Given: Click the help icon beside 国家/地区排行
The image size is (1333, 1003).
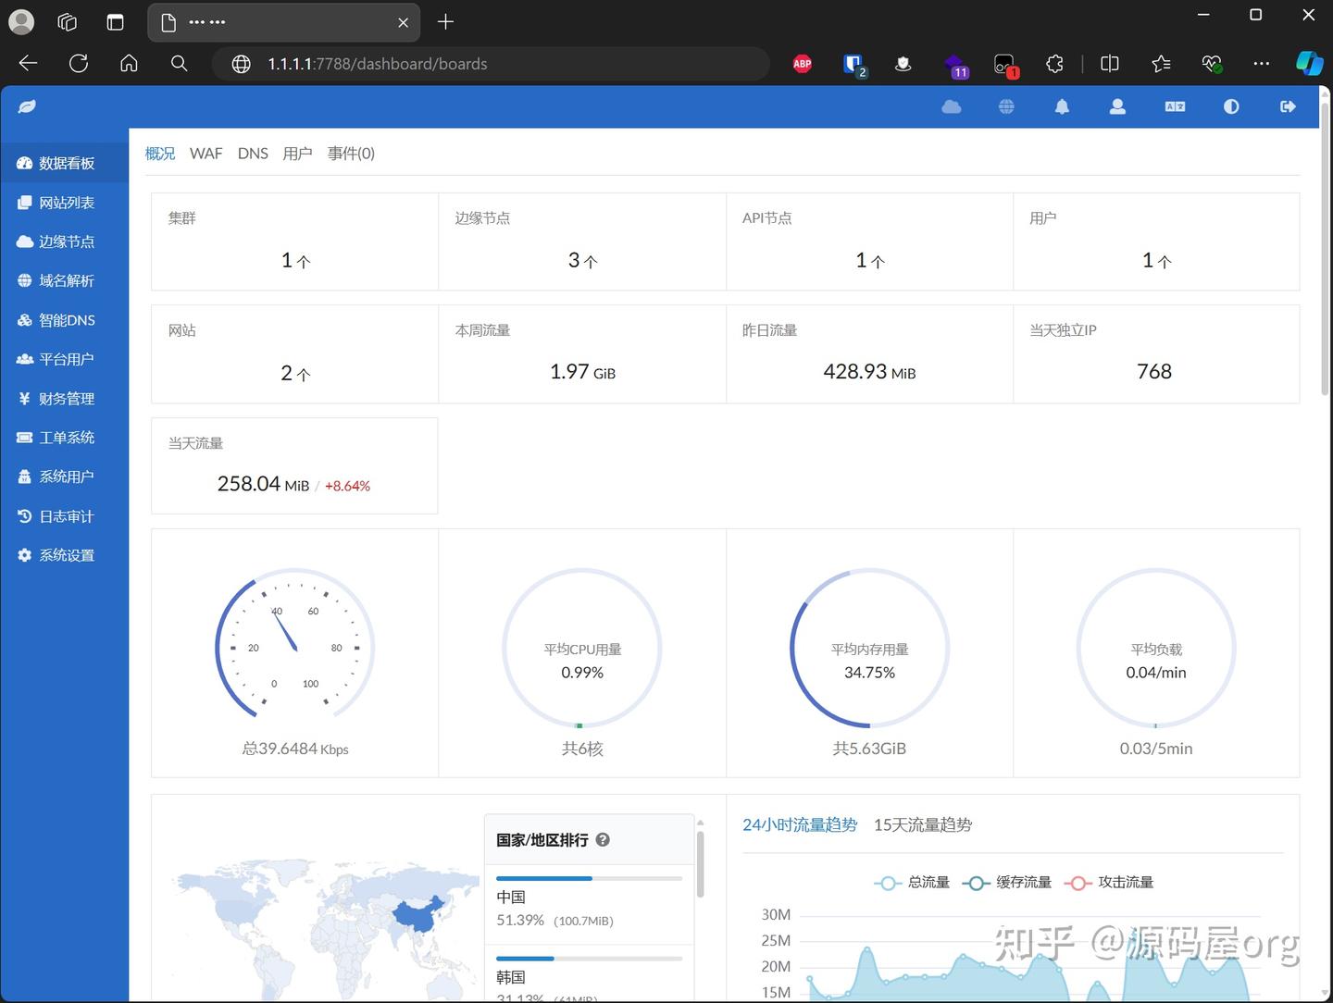Looking at the screenshot, I should click(603, 840).
